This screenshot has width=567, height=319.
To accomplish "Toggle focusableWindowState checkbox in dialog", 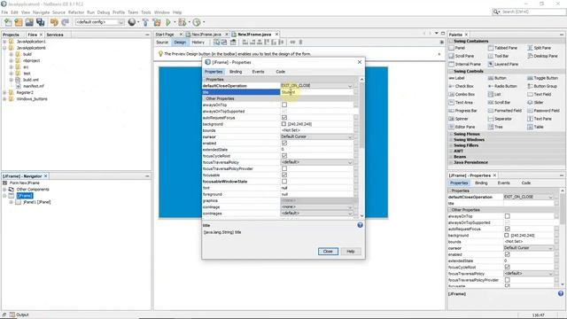I will pos(284,182).
